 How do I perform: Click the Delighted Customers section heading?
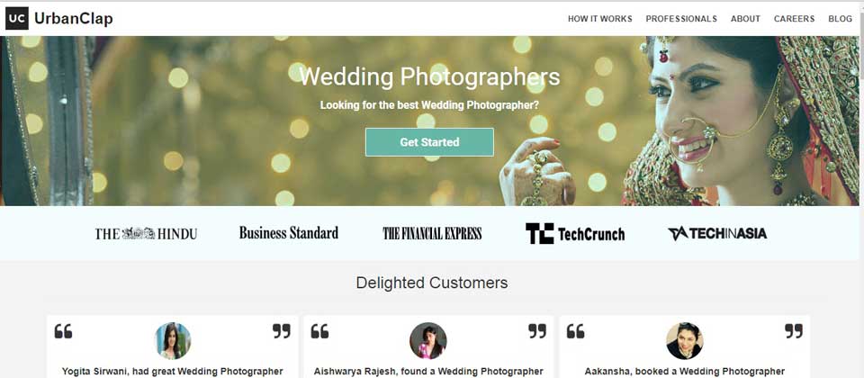(x=432, y=283)
